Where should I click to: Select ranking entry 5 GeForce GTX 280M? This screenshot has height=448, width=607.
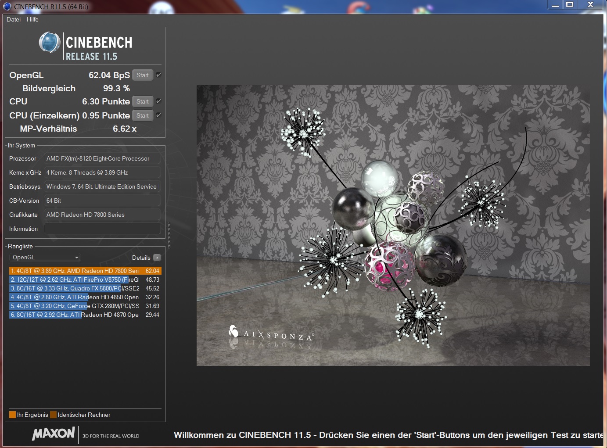(x=85, y=306)
